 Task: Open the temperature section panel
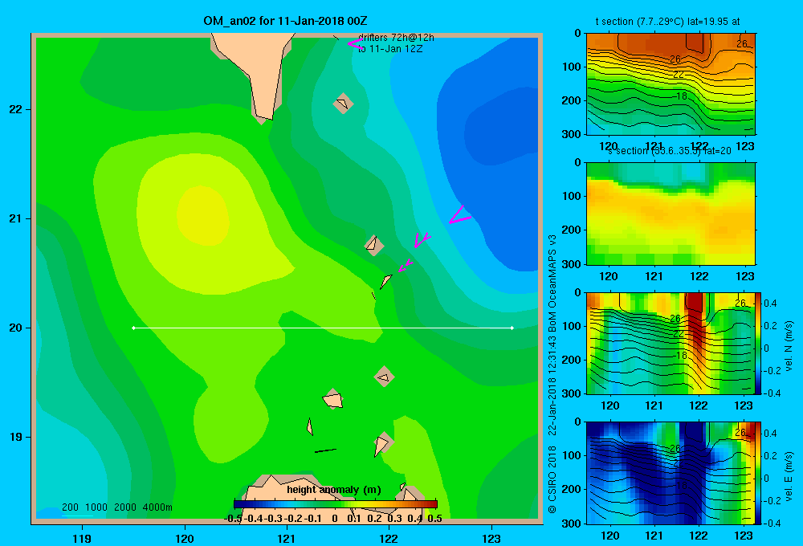[x=671, y=84]
